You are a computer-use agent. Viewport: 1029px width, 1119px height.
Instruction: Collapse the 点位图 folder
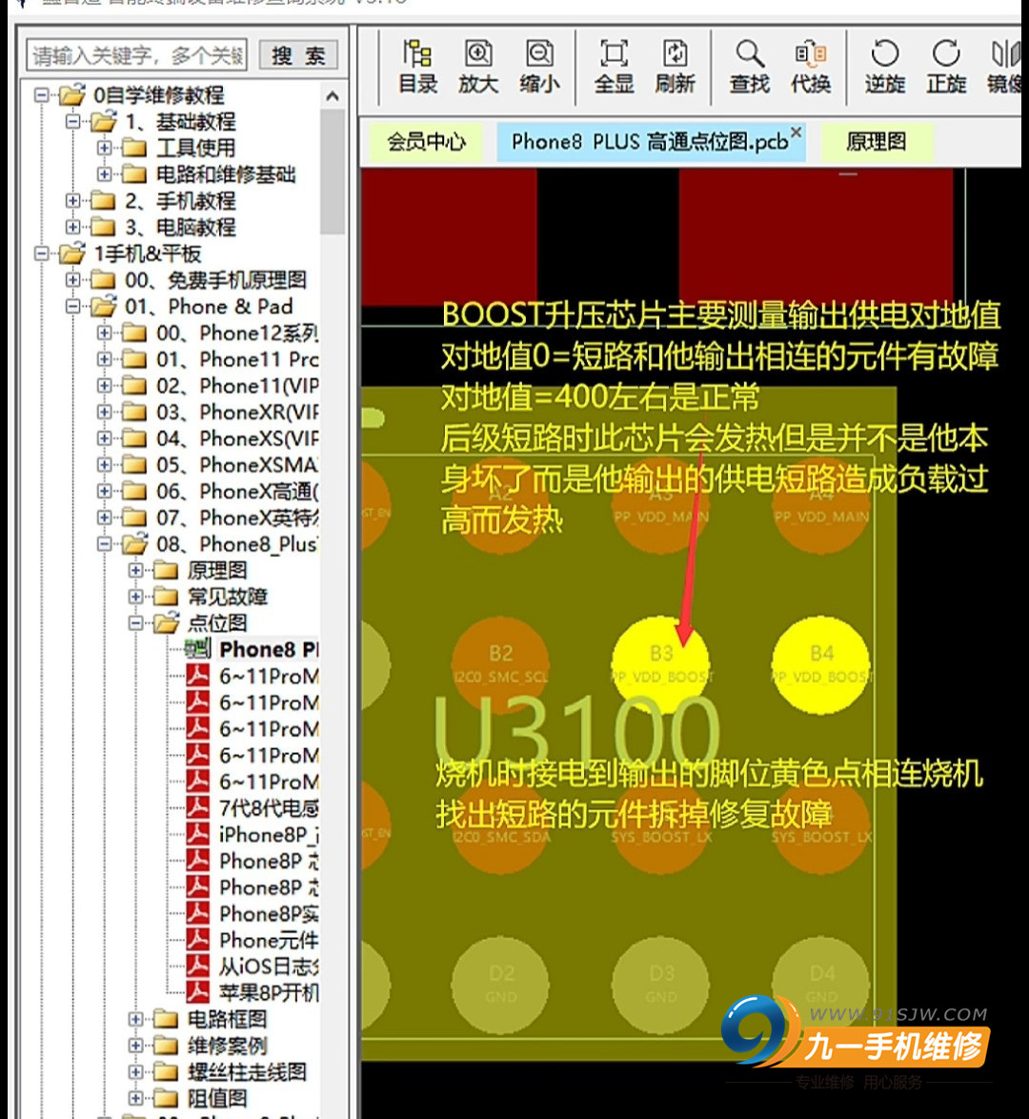(135, 622)
